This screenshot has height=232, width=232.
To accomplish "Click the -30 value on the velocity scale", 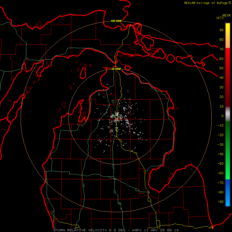I will (220, 145).
